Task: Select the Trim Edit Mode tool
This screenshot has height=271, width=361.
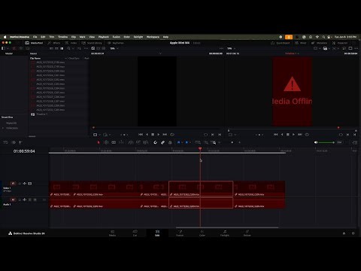Action: click(x=106, y=142)
